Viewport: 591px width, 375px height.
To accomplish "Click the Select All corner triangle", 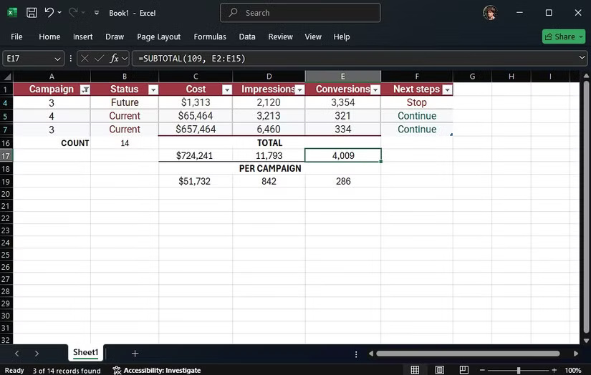I will pyautogui.click(x=7, y=77).
